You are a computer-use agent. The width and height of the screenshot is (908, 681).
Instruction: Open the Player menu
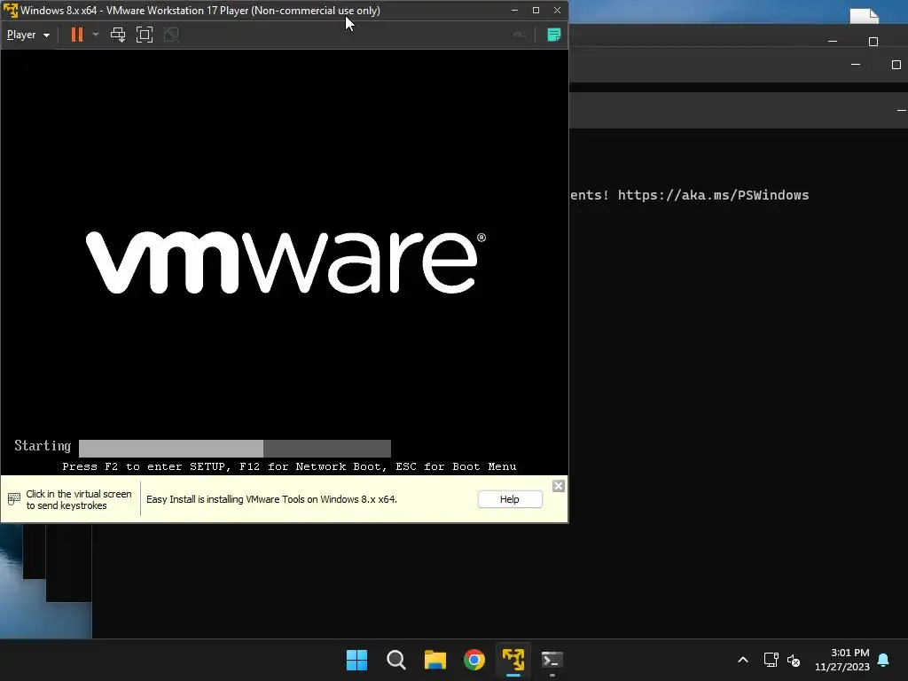coord(27,35)
